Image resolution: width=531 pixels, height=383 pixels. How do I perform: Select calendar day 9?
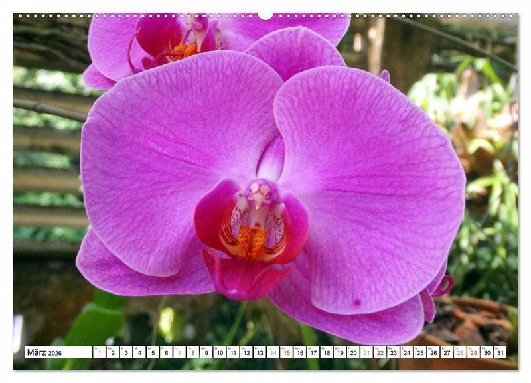(206, 352)
